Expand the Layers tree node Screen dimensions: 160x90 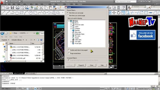pyautogui.click(x=71, y=27)
